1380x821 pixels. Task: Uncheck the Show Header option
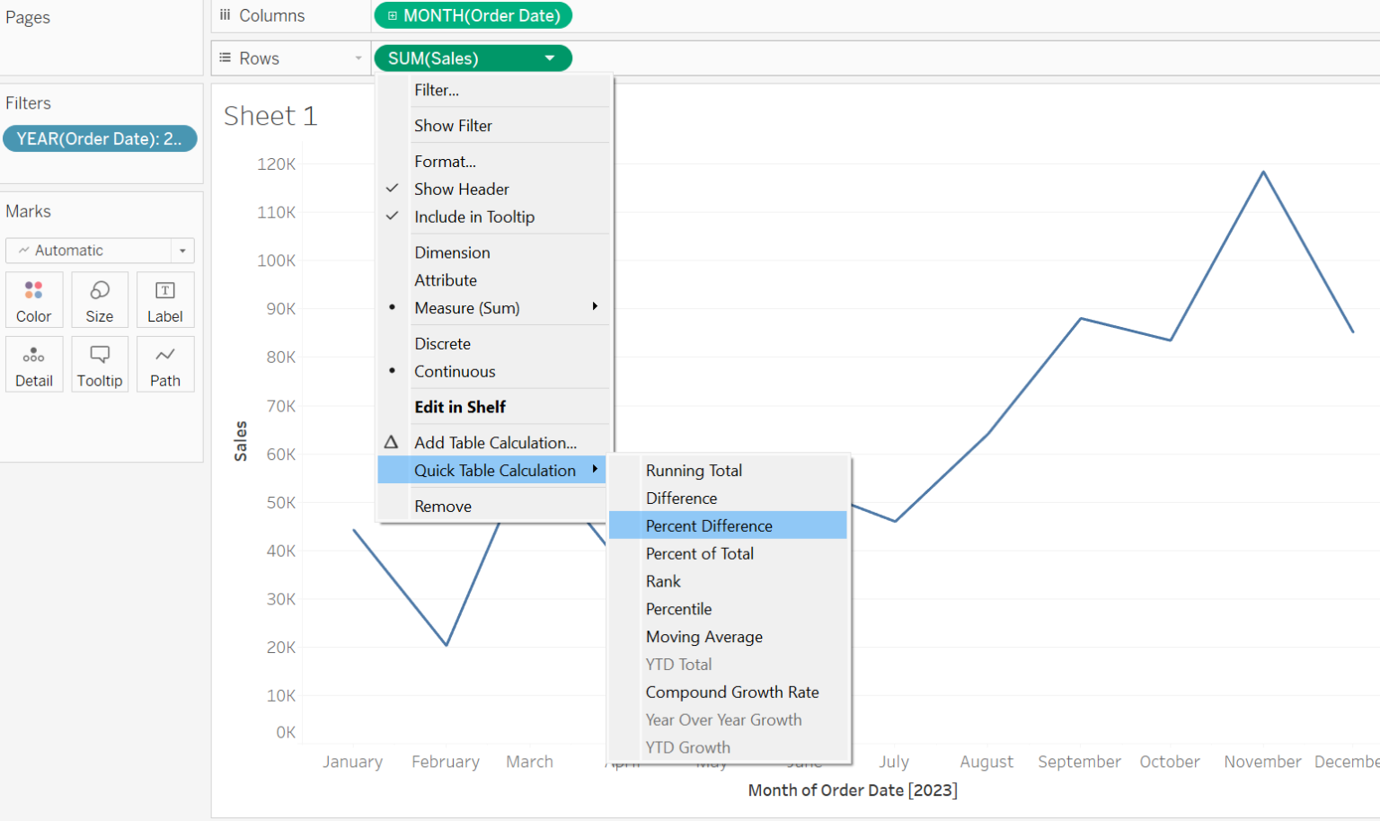pos(462,189)
